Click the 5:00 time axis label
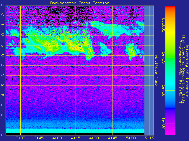This screenshot has height=141, width=189. [x=131, y=138]
